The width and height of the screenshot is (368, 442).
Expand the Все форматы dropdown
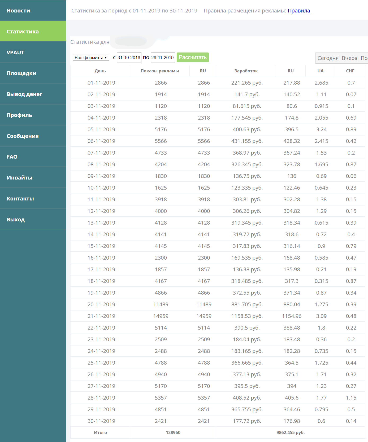[91, 58]
